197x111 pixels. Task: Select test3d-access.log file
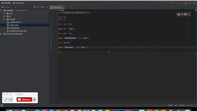click(17, 31)
